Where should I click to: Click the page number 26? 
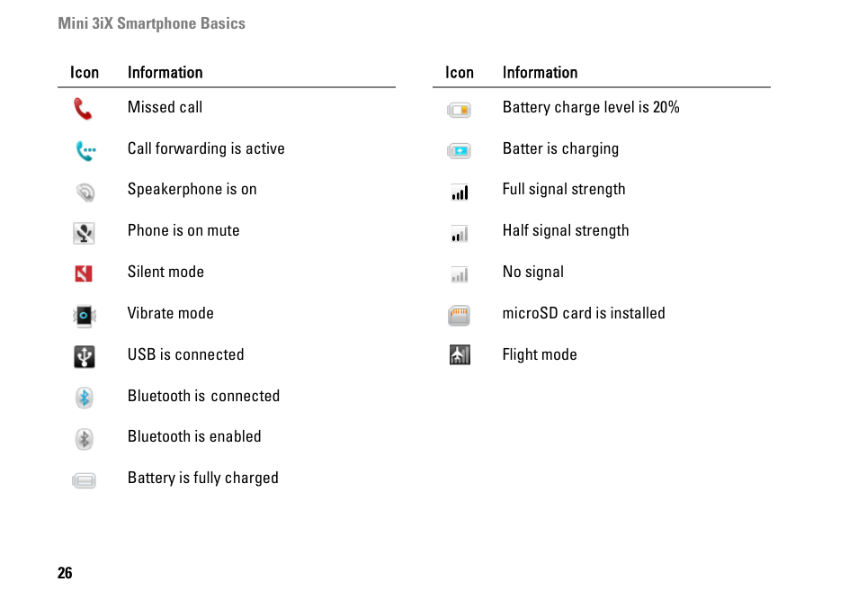(x=65, y=573)
